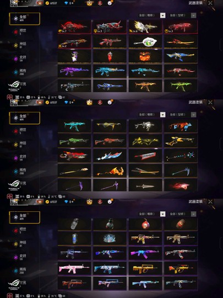Open the red rarity tab beside the frying pan grid
Screen dimensions: 223x298
pyautogui.click(x=20, y=32)
